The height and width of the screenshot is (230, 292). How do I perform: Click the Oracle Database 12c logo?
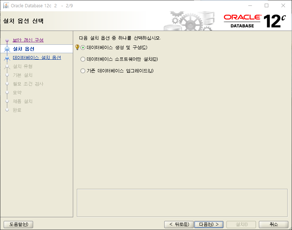(254, 21)
